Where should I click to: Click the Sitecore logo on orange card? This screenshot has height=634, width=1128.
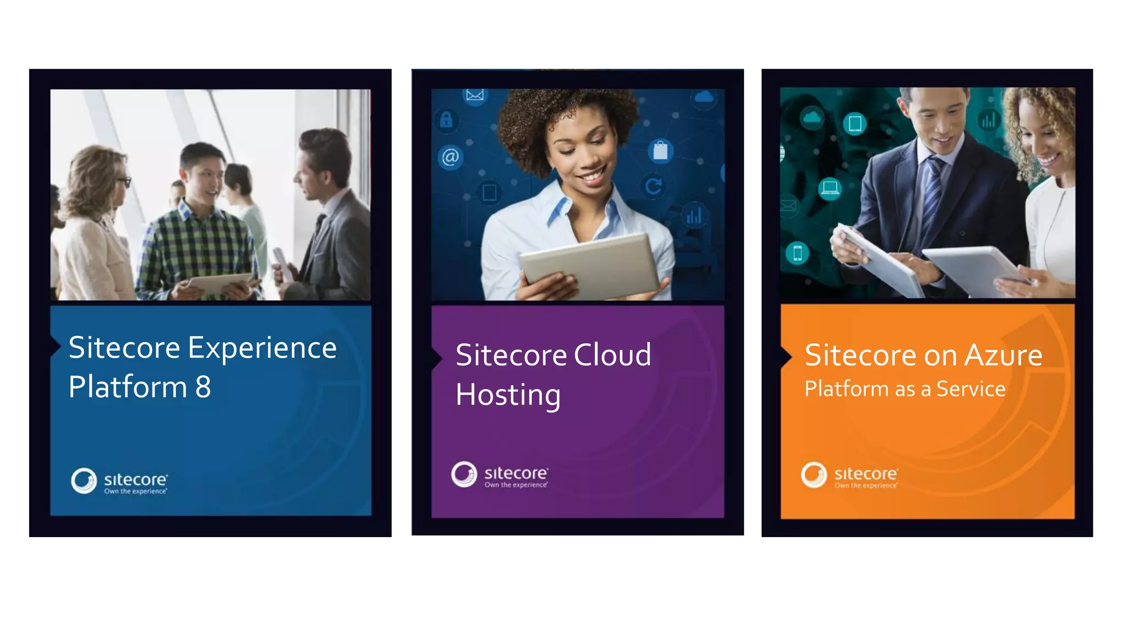tap(850, 475)
